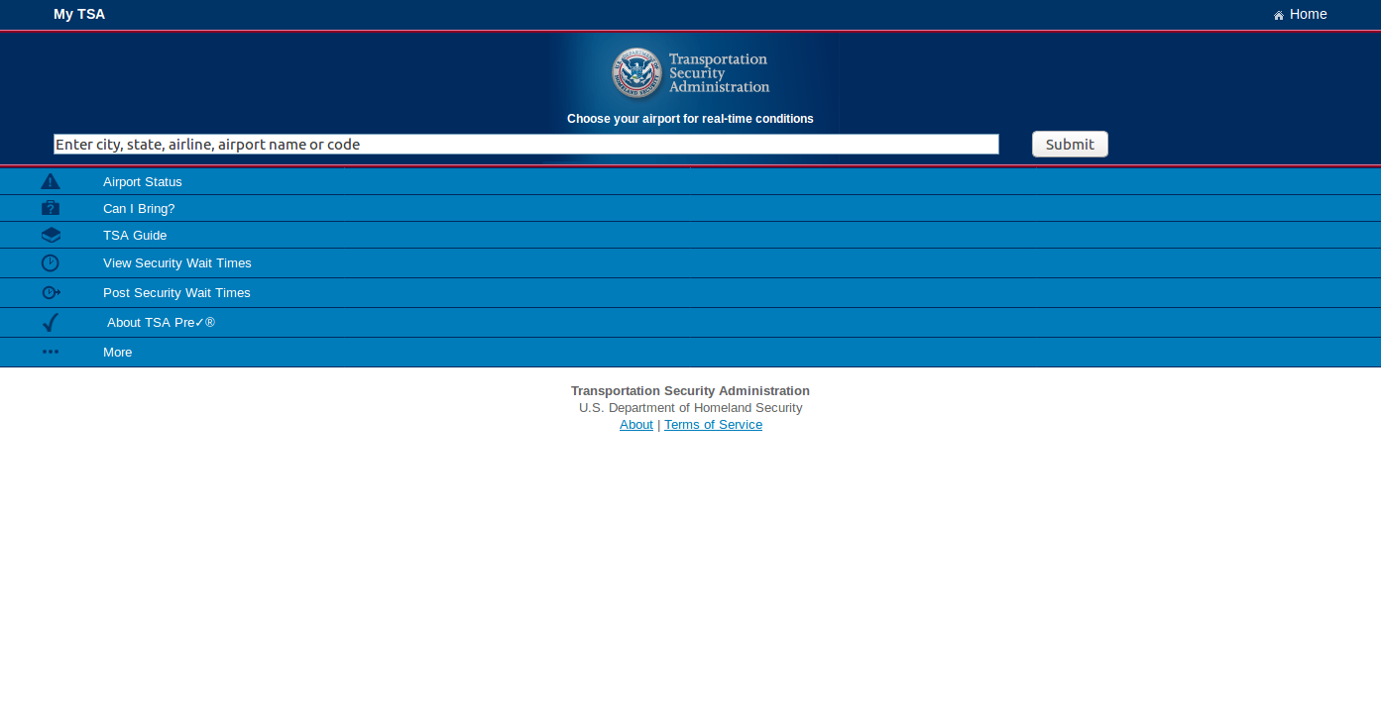The image size is (1381, 723).
Task: Click 'Transportation Security Administration' footer text
Action: pyautogui.click(x=690, y=390)
